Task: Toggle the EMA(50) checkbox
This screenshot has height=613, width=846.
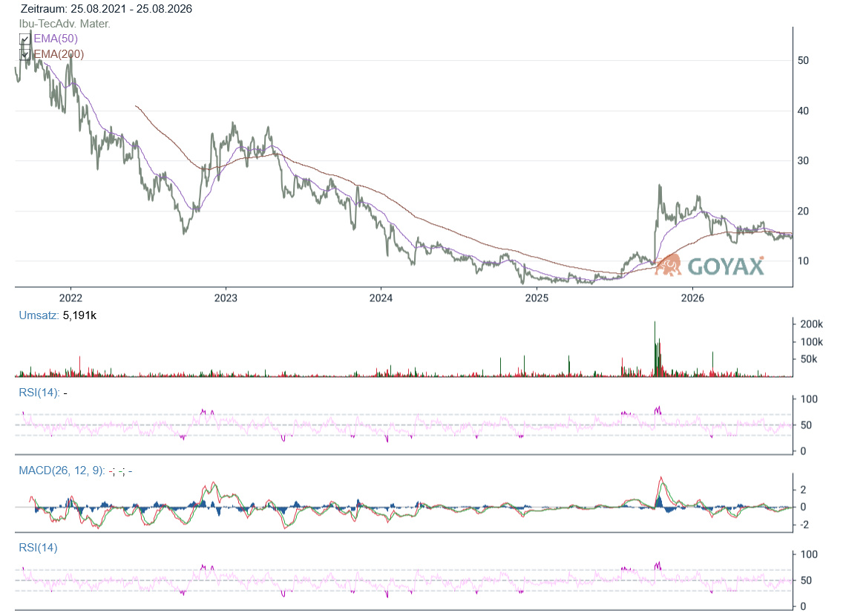Action: [x=24, y=39]
